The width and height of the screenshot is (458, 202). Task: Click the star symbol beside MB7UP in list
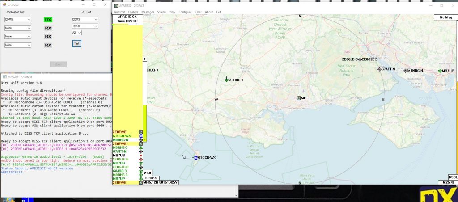pyautogui.click(x=141, y=179)
